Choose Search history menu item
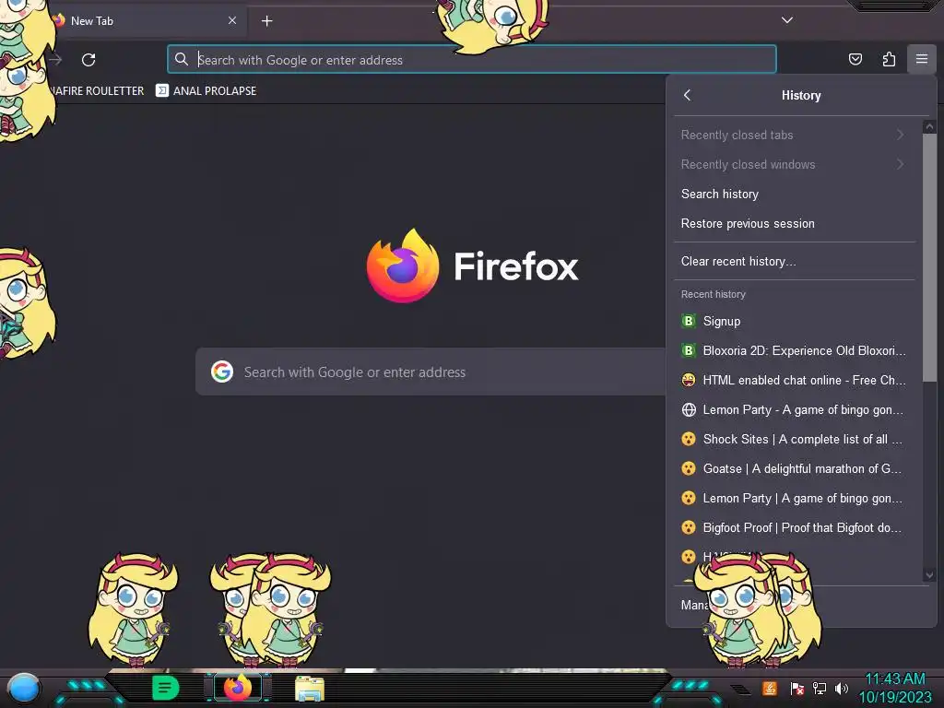 coord(794,194)
